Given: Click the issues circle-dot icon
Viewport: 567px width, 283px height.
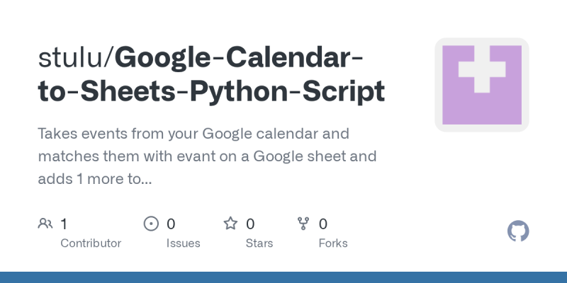Looking at the screenshot, I should pos(151,224).
